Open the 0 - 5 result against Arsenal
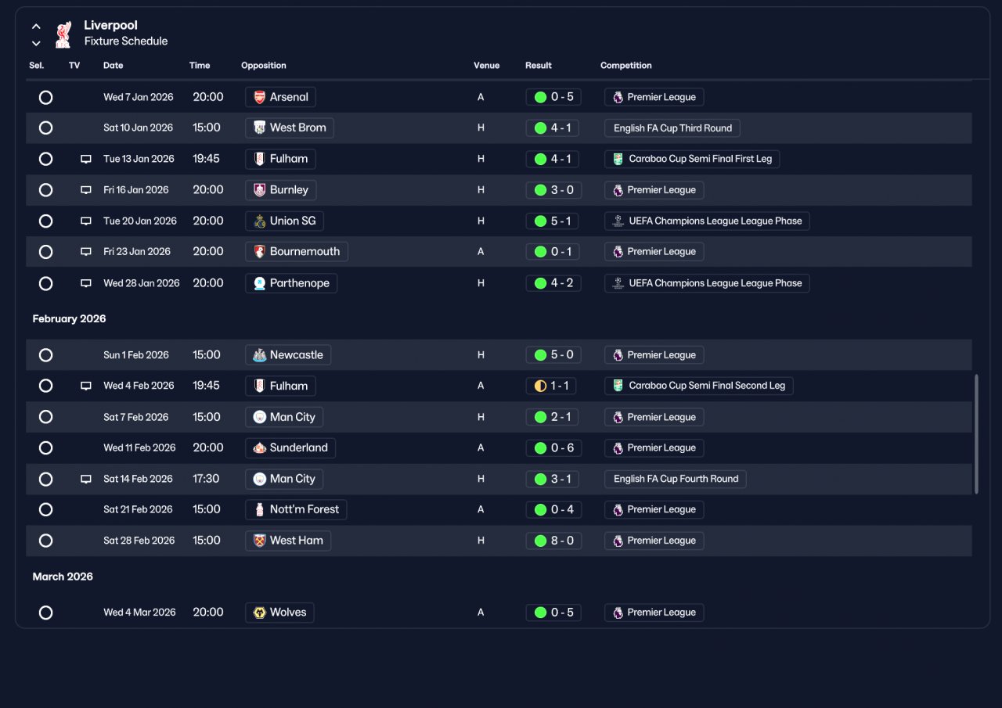Screen dimensions: 1002x708 click(x=553, y=97)
